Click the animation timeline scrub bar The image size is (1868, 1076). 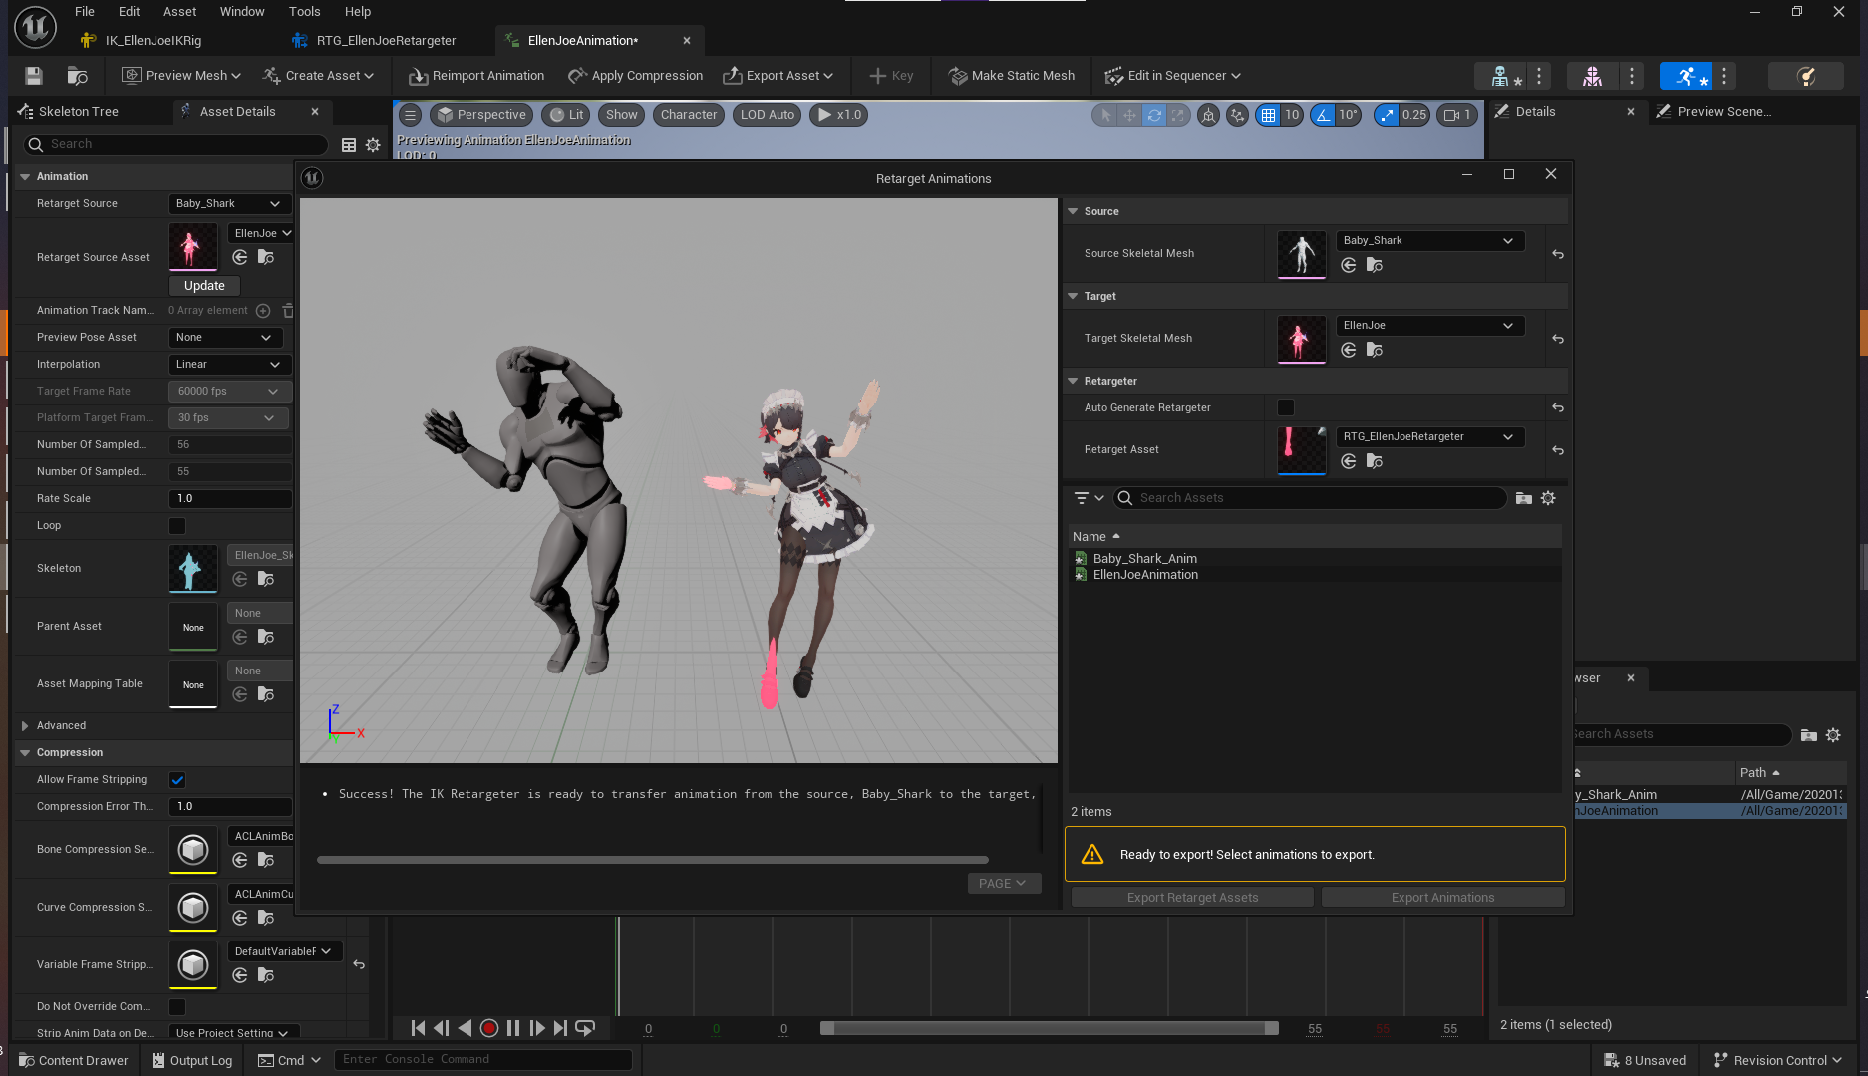click(x=1050, y=1028)
